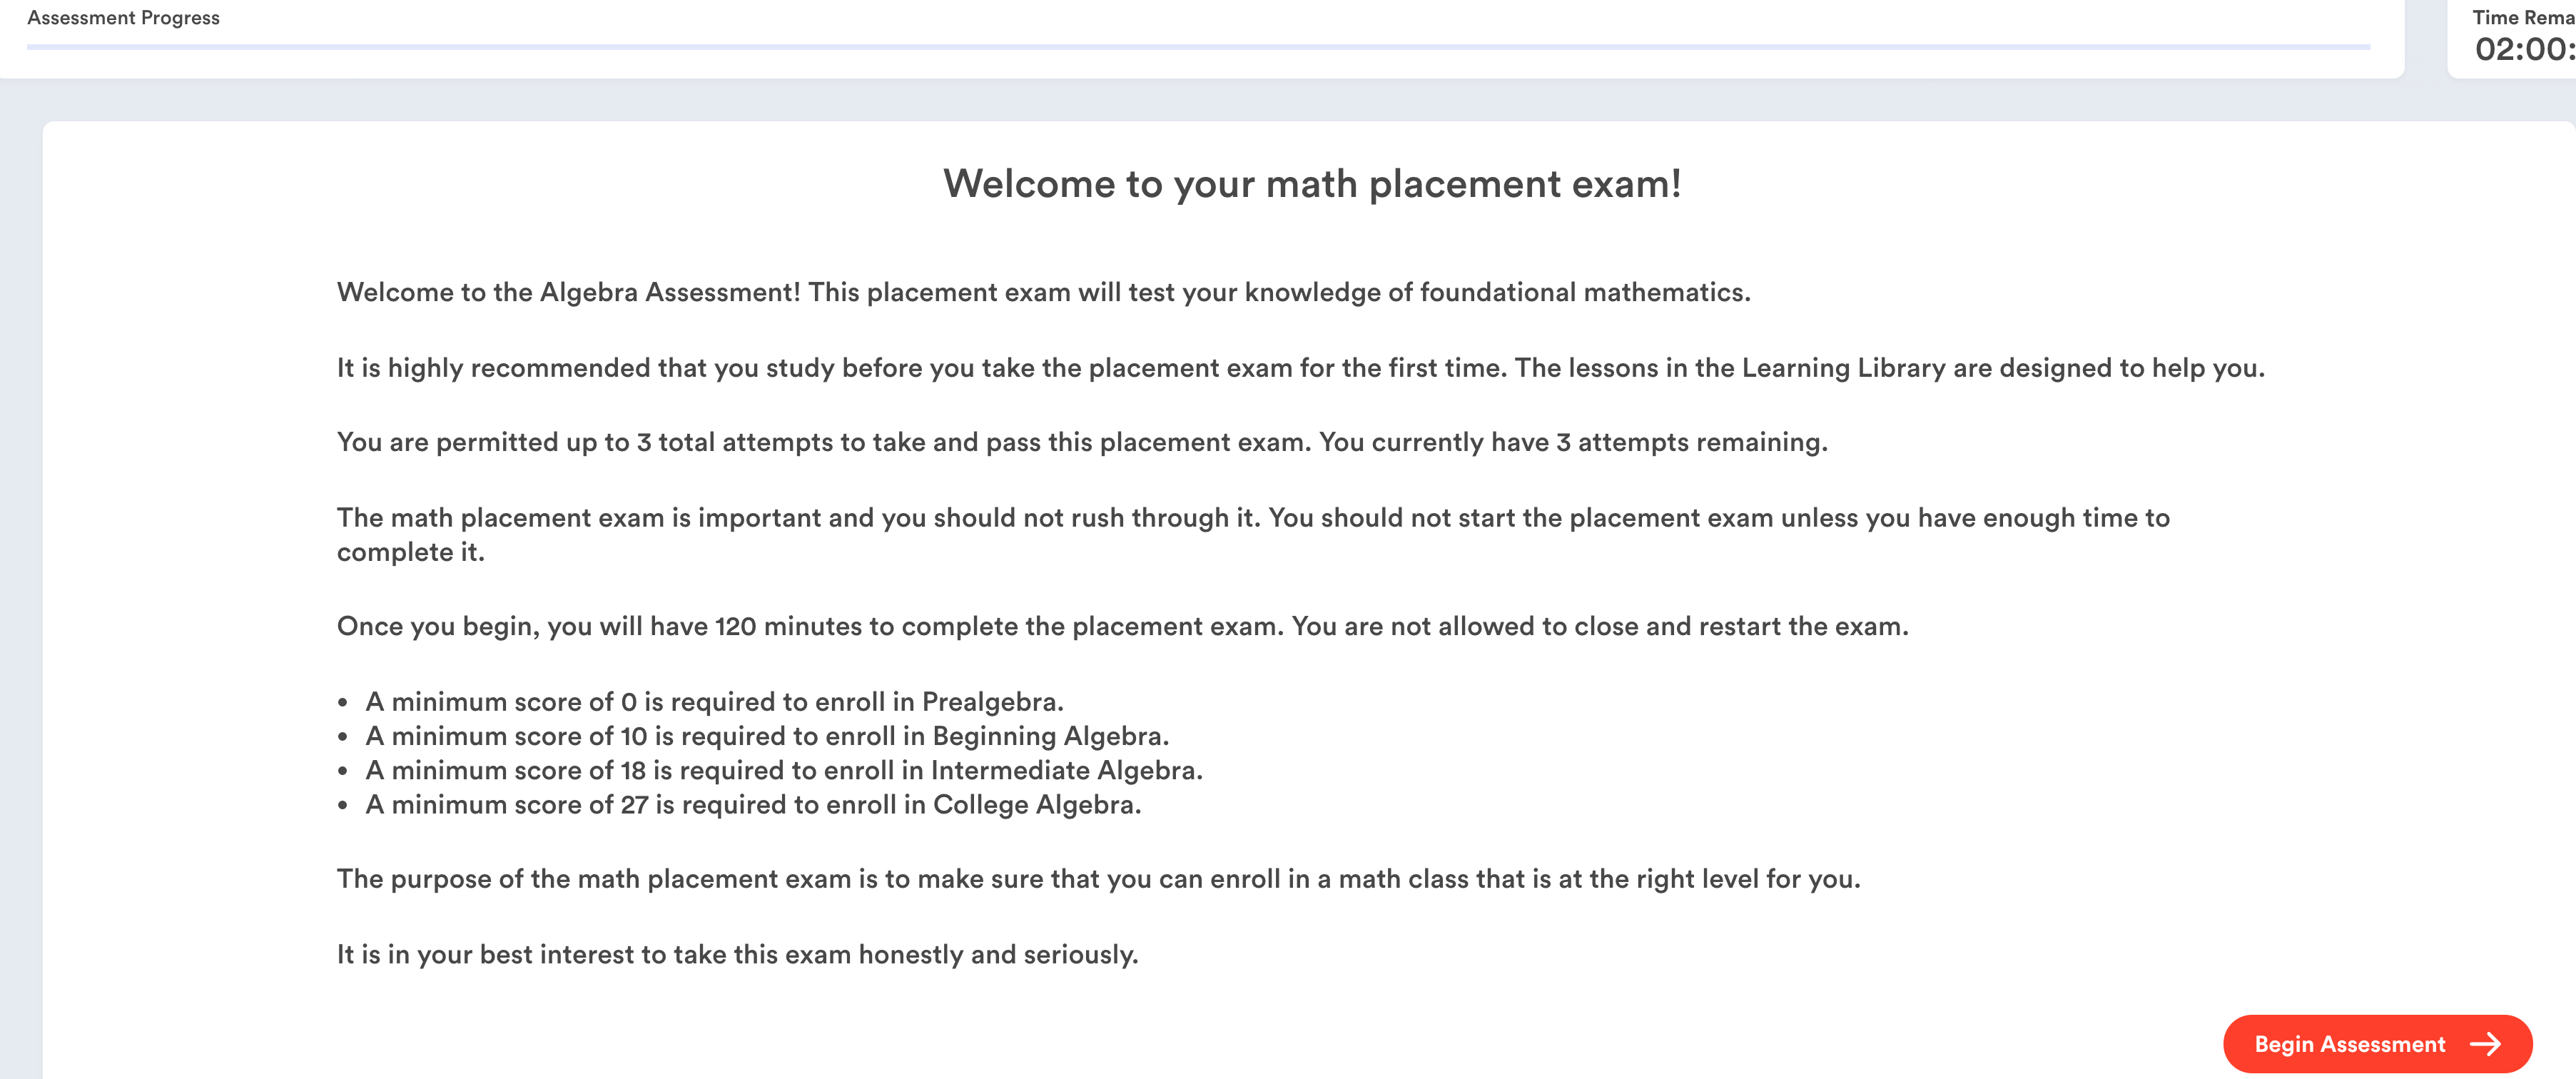
Task: Select the Beginning Algebra minimum score bullet
Action: [x=767, y=736]
